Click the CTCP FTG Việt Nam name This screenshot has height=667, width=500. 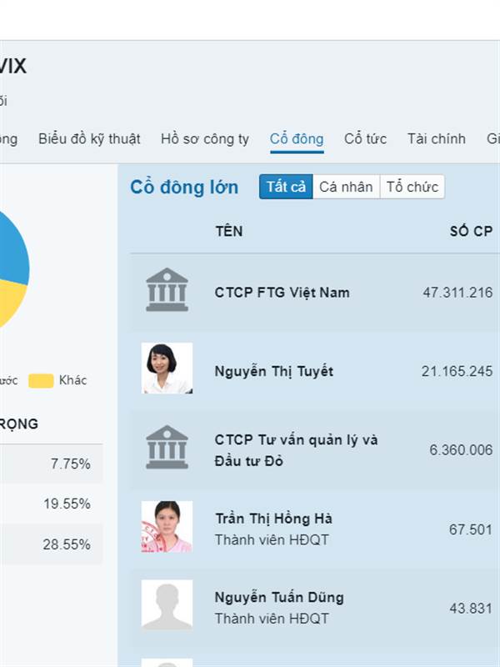tap(282, 293)
